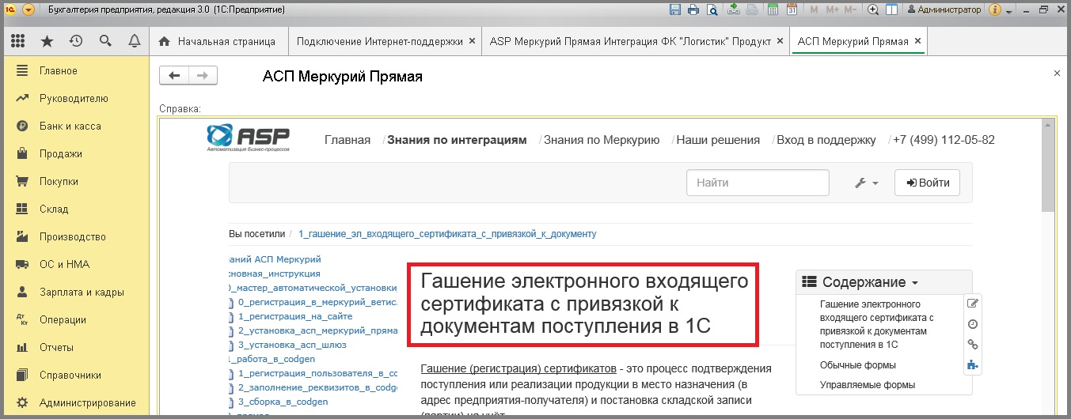This screenshot has height=419, width=1071.
Task: Jump to Обычные формы in contents
Action: [858, 365]
